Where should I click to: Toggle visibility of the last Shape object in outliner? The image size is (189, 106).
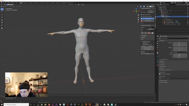[188, 24]
